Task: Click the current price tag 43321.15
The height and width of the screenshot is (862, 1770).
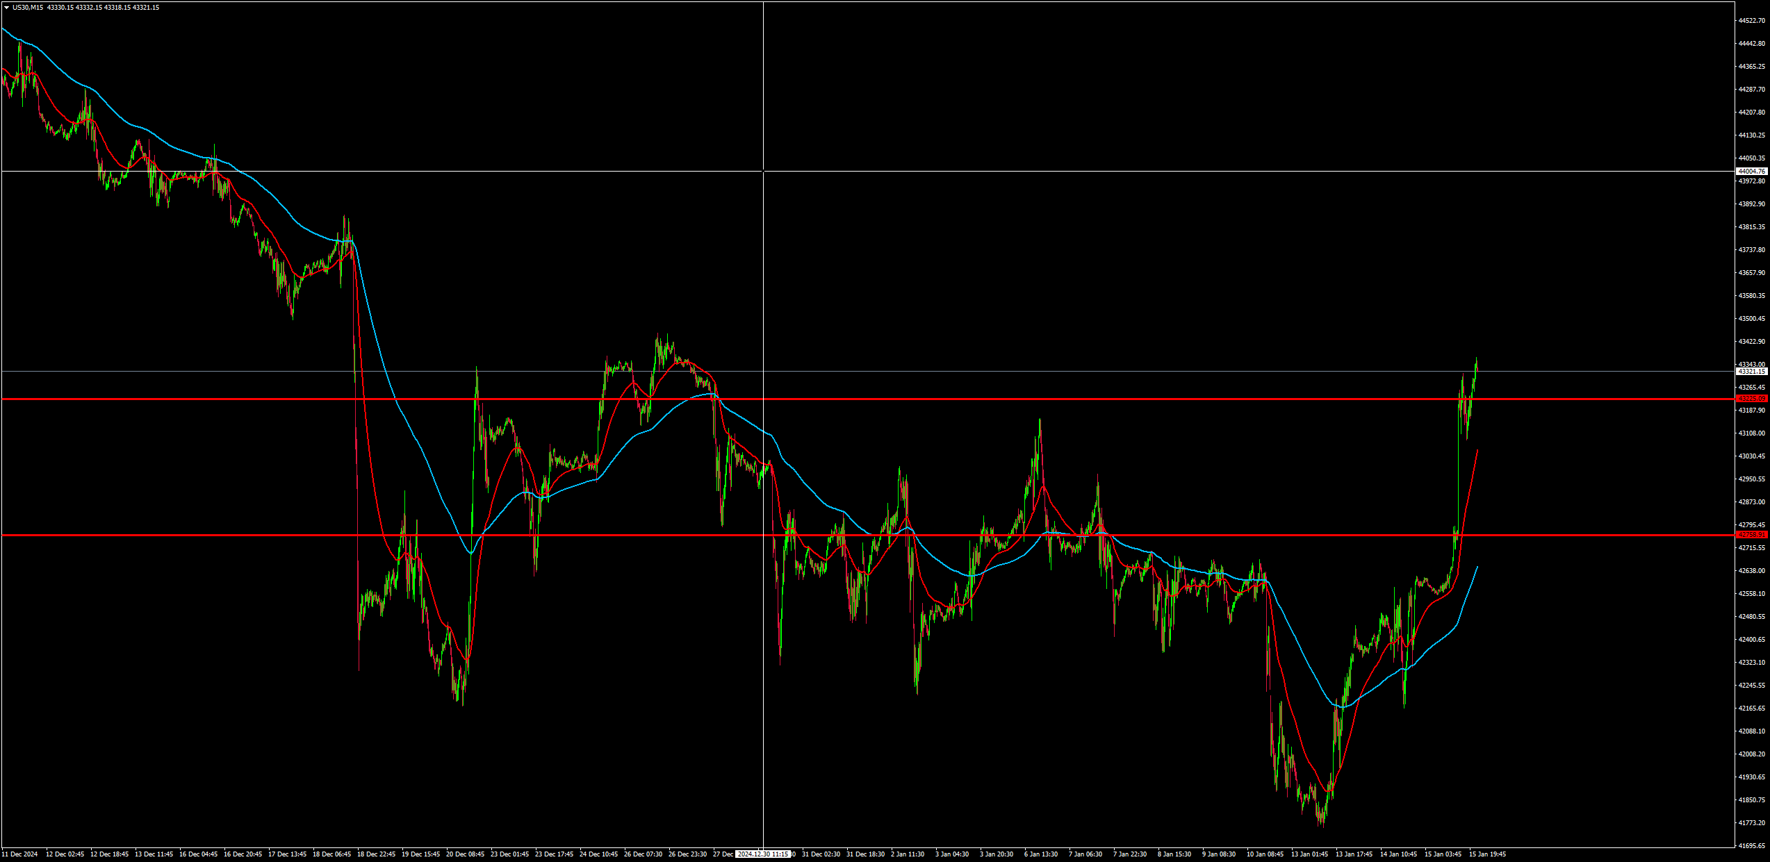Action: tap(1751, 372)
